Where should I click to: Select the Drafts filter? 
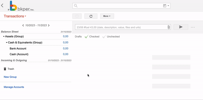tap(78, 37)
